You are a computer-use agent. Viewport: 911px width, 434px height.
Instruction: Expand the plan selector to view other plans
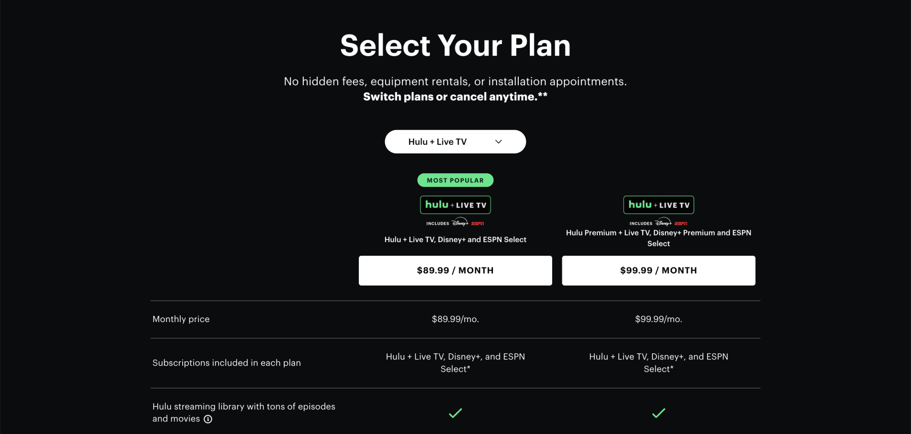point(455,141)
